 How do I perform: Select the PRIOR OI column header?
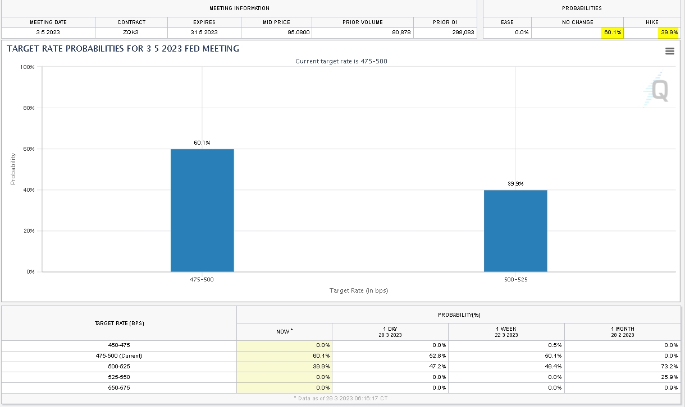(445, 22)
